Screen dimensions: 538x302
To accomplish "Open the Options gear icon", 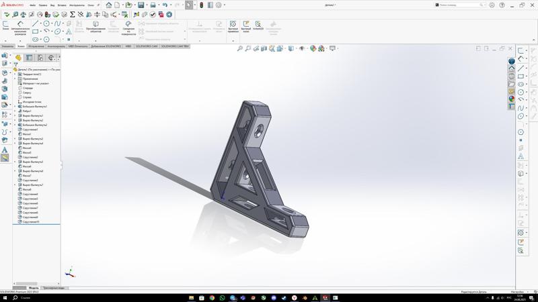I will [219, 5].
